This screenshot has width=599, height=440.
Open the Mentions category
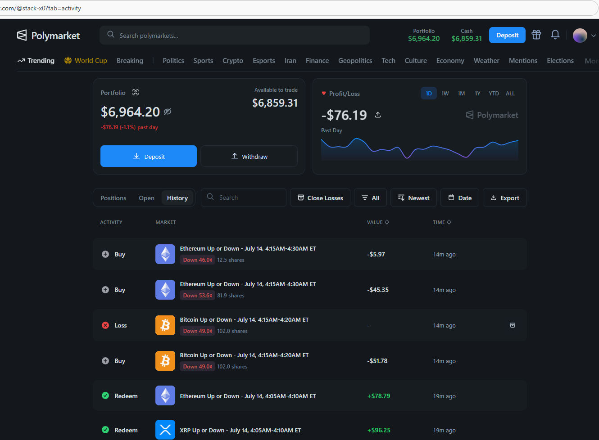pyautogui.click(x=523, y=61)
